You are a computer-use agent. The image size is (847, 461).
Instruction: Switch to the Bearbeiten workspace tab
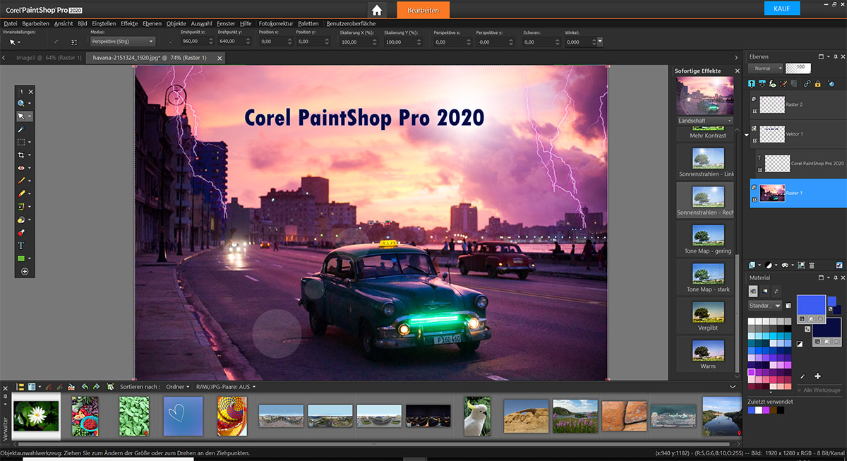(423, 10)
